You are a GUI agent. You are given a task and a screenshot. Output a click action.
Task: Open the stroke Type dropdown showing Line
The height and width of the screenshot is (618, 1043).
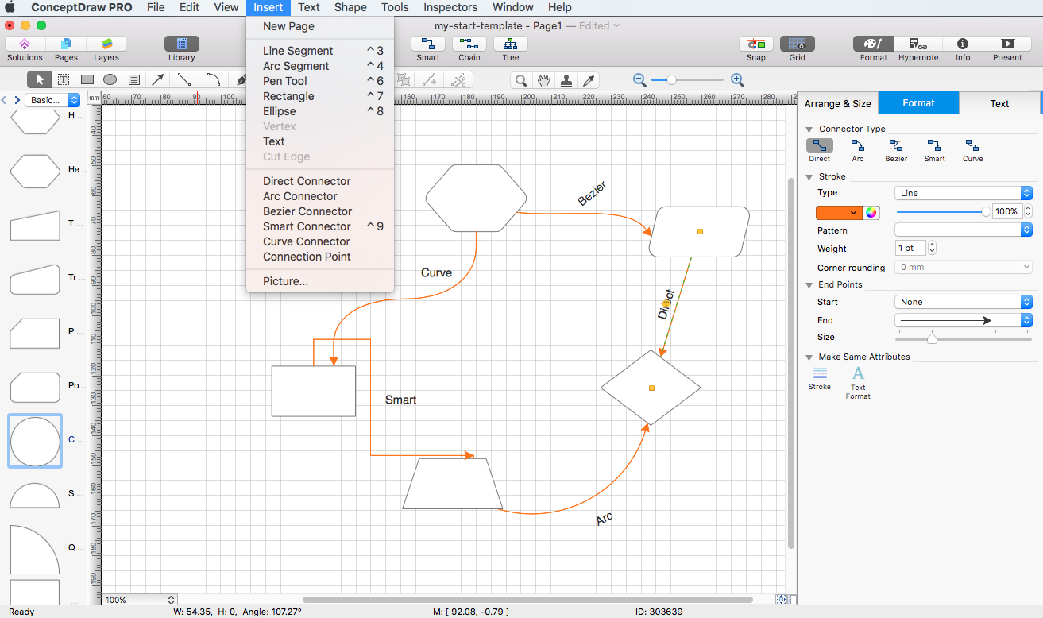pyautogui.click(x=963, y=193)
